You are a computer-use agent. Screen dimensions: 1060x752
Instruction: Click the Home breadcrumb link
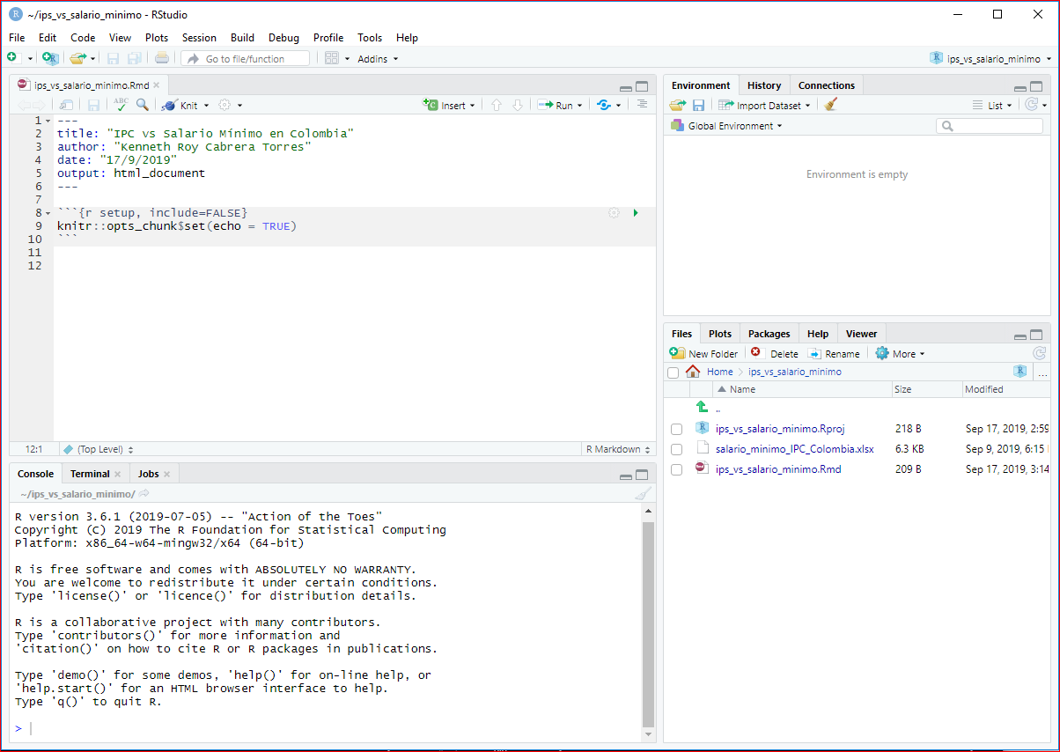click(x=719, y=372)
